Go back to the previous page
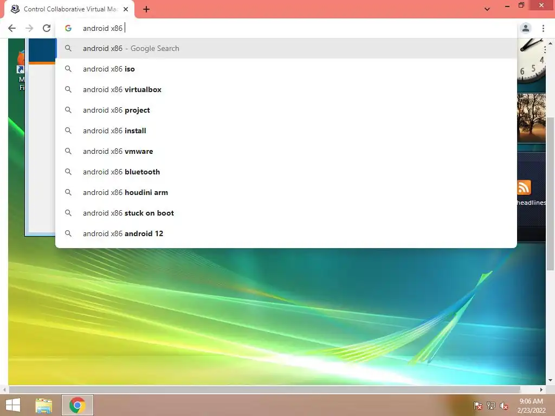This screenshot has height=416, width=555. click(x=12, y=28)
